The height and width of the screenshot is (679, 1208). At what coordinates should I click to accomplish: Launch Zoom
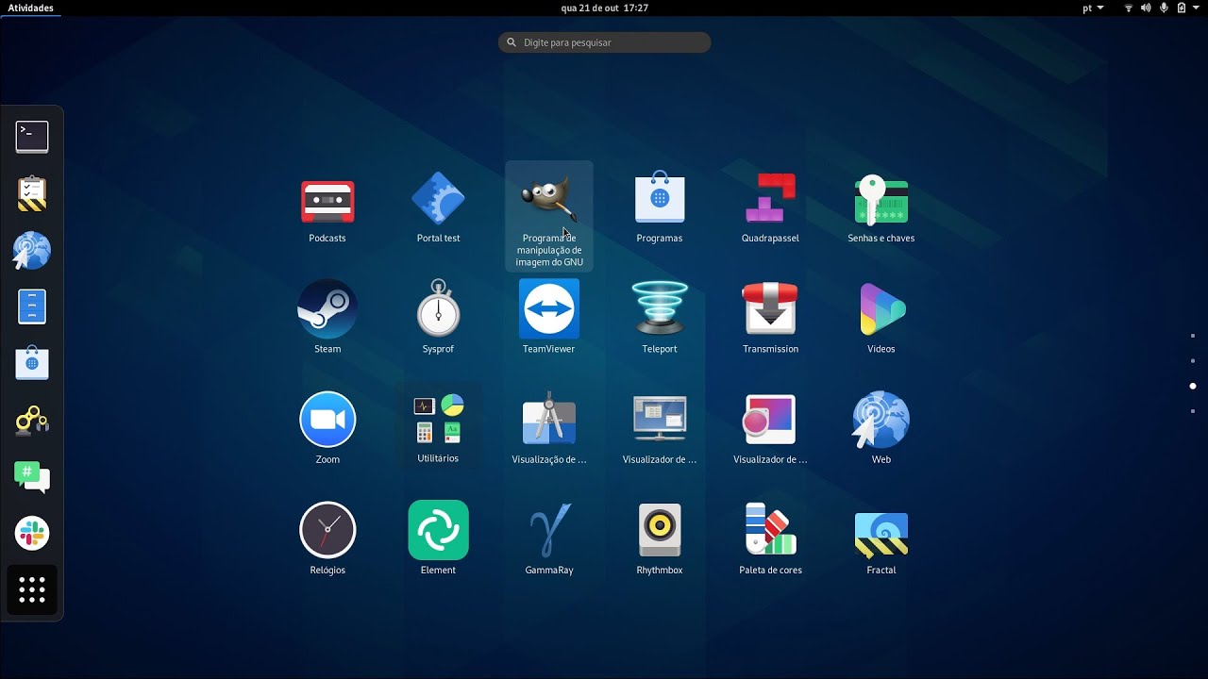tap(327, 429)
